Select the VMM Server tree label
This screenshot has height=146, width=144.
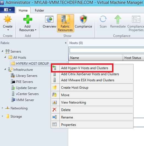point(25,100)
